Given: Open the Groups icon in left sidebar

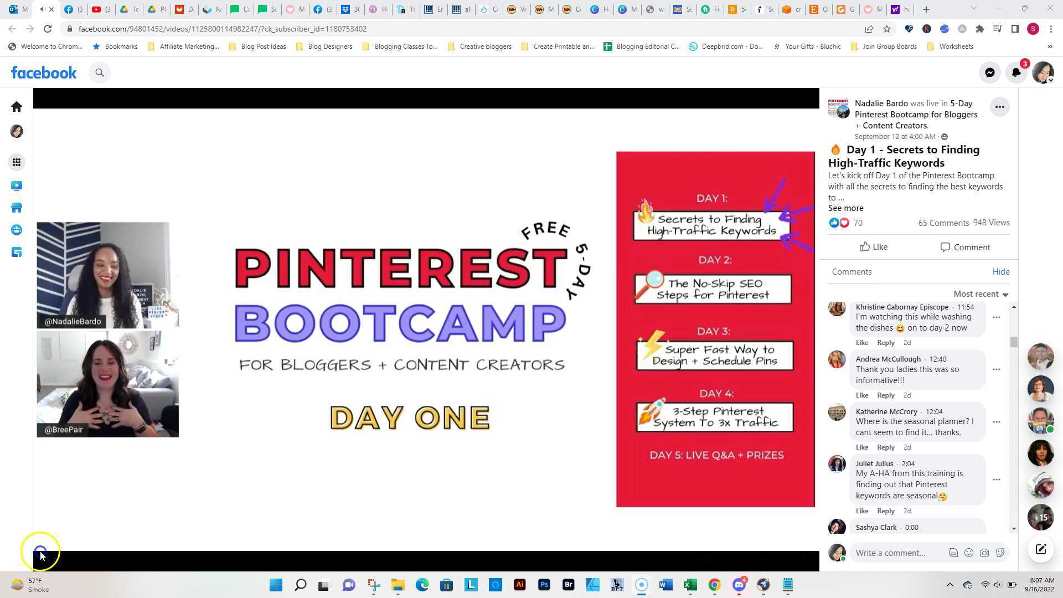Looking at the screenshot, I should click(17, 230).
